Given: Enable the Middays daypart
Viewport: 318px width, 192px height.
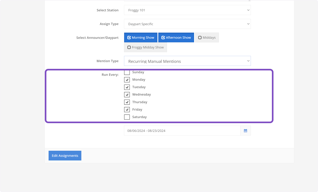Looking at the screenshot, I should click(x=207, y=37).
